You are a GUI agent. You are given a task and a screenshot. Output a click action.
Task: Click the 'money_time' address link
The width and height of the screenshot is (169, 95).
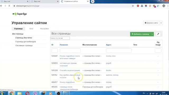[111, 56]
